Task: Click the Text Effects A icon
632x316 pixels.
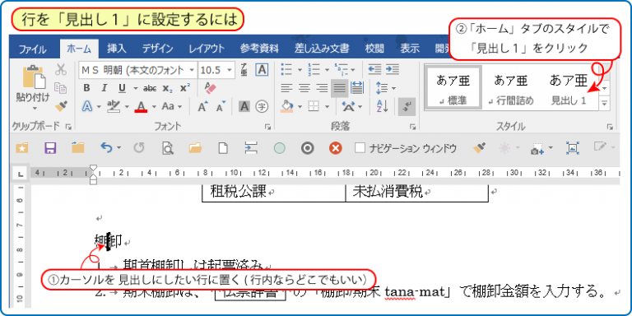Action: coord(87,106)
